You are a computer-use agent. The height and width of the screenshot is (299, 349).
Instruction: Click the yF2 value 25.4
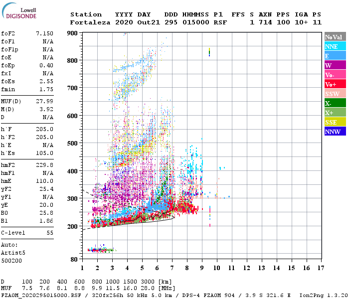(x=46, y=189)
